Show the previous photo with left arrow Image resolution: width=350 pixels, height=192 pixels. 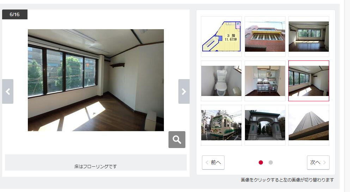pos(8,91)
